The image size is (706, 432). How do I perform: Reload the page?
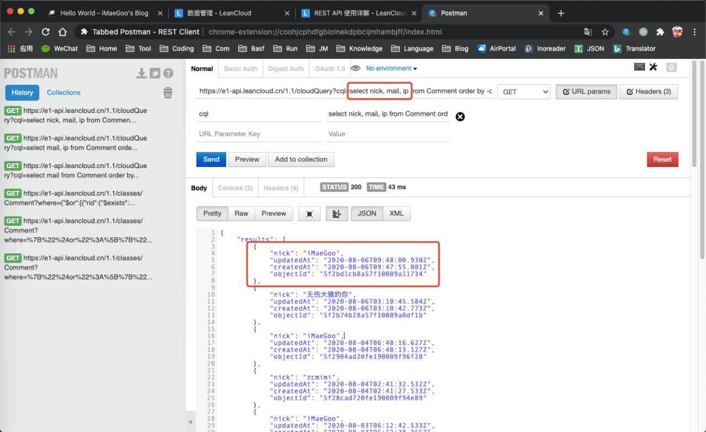pos(46,32)
